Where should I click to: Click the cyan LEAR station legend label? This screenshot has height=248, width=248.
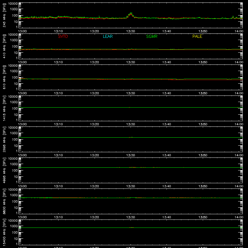click(x=108, y=36)
